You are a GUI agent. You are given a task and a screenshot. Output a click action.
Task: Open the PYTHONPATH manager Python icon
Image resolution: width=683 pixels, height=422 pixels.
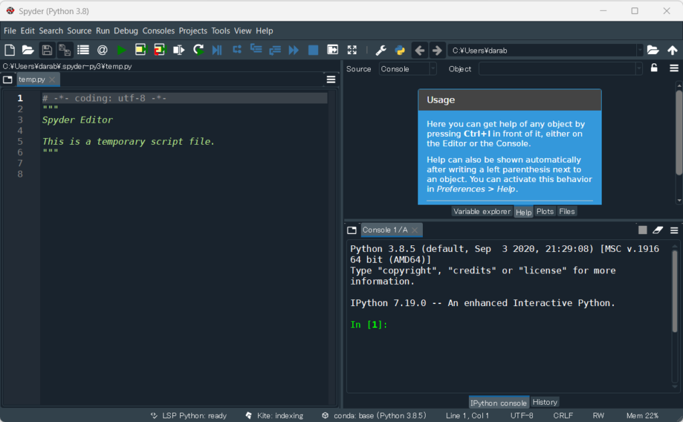[x=400, y=50]
